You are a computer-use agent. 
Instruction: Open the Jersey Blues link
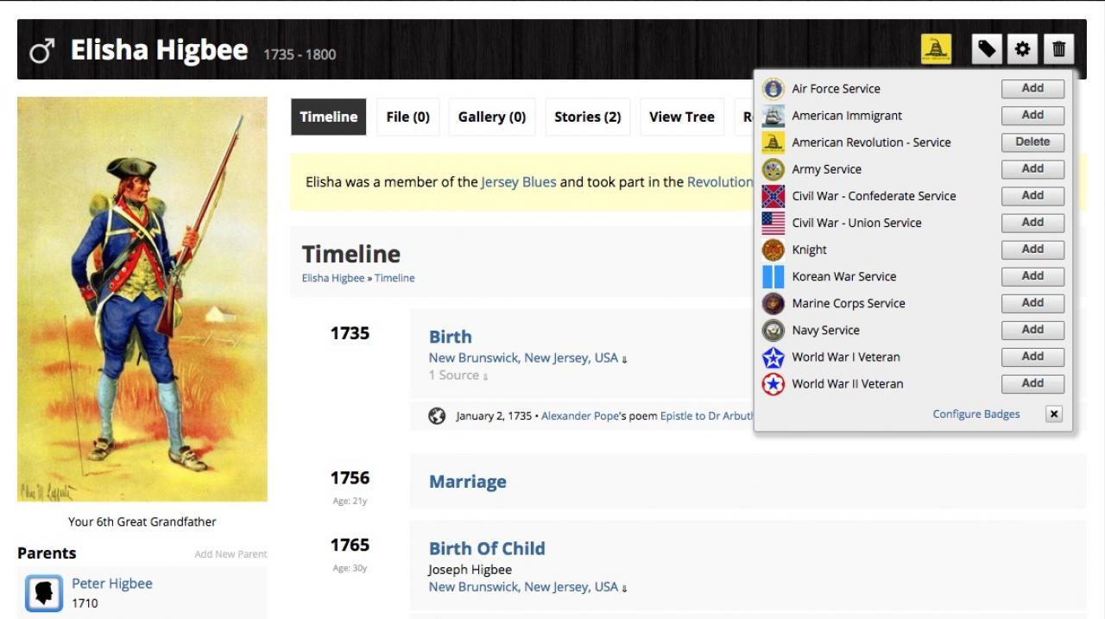point(519,182)
